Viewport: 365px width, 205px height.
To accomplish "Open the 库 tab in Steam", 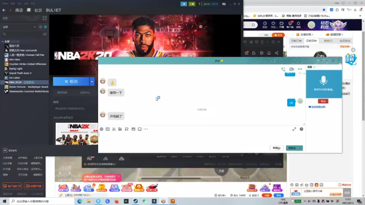I will [29, 10].
